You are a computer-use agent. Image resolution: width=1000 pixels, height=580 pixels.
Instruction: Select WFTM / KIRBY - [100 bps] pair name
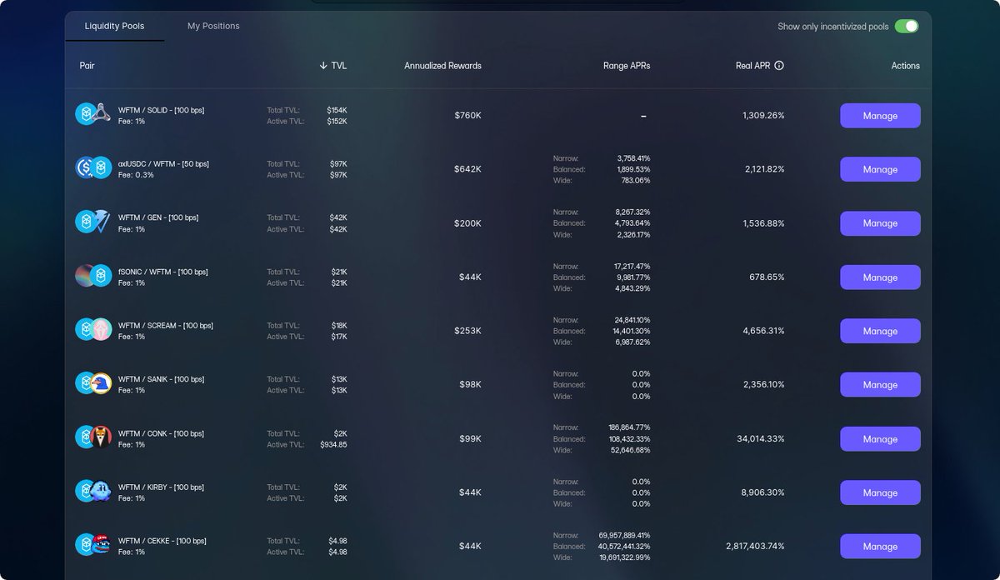pos(161,487)
